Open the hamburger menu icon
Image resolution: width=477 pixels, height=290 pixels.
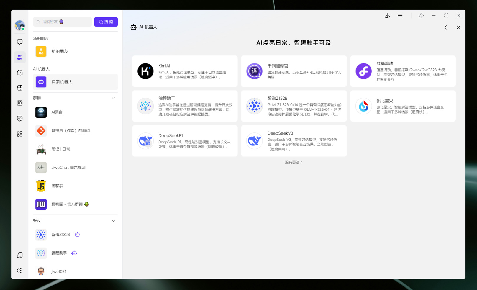click(x=400, y=16)
